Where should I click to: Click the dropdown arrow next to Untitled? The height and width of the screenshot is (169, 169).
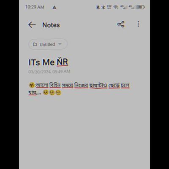[60, 44]
